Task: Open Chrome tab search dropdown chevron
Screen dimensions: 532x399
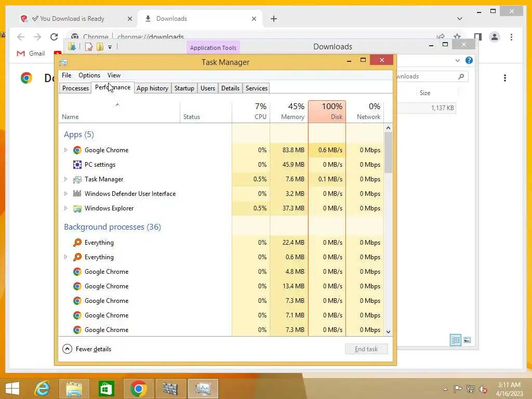Action: coord(460,19)
